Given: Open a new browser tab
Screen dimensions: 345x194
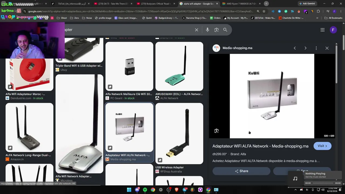Looking at the screenshot, I should click(x=266, y=4).
